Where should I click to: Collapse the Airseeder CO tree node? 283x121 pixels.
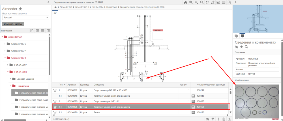coord(2,37)
